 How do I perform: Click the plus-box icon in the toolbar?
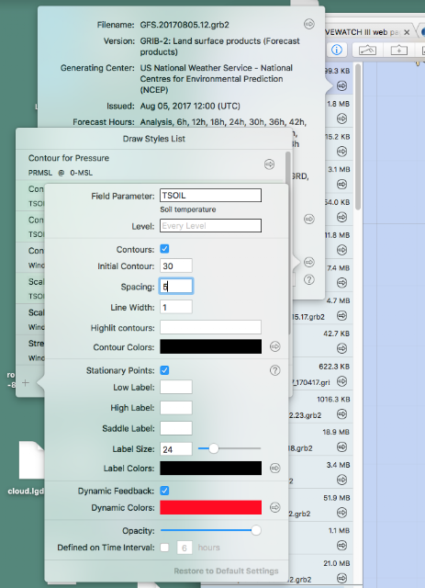(398, 50)
